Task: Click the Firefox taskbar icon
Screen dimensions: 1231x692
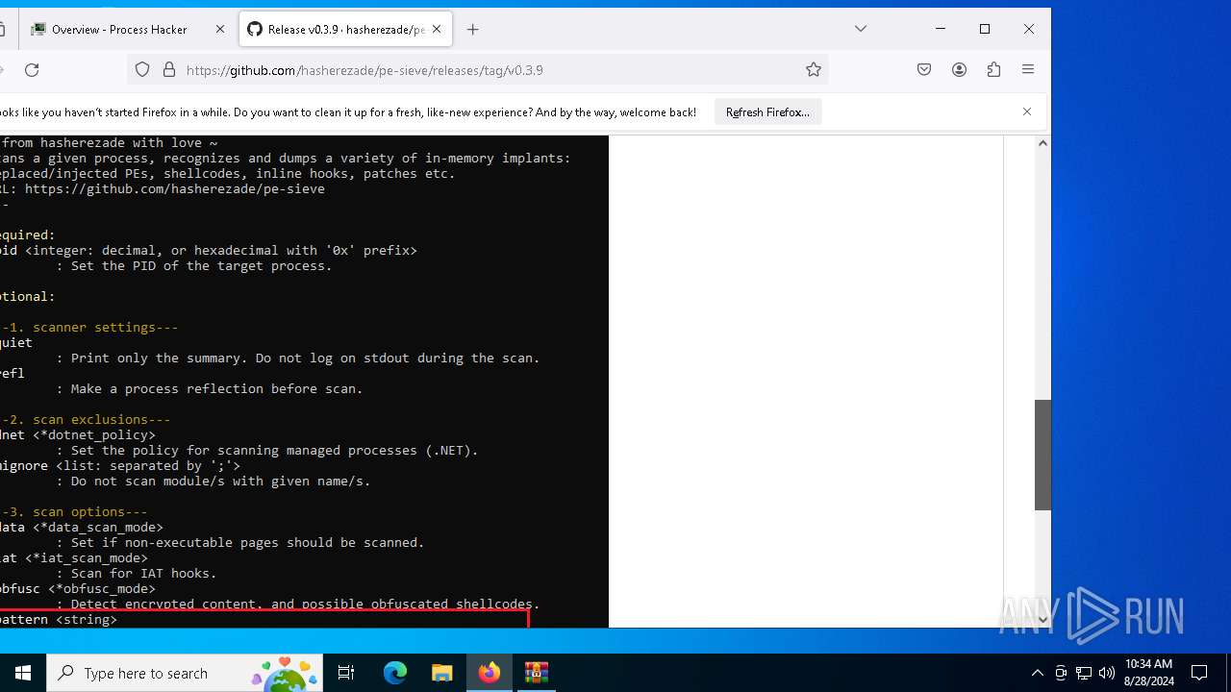Action: (490, 673)
